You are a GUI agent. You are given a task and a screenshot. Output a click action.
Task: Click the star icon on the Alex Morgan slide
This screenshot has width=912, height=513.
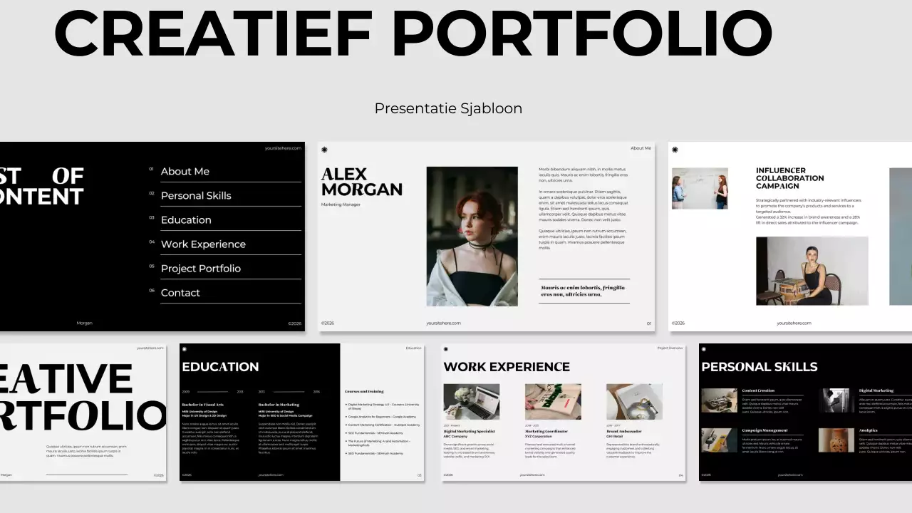(324, 149)
